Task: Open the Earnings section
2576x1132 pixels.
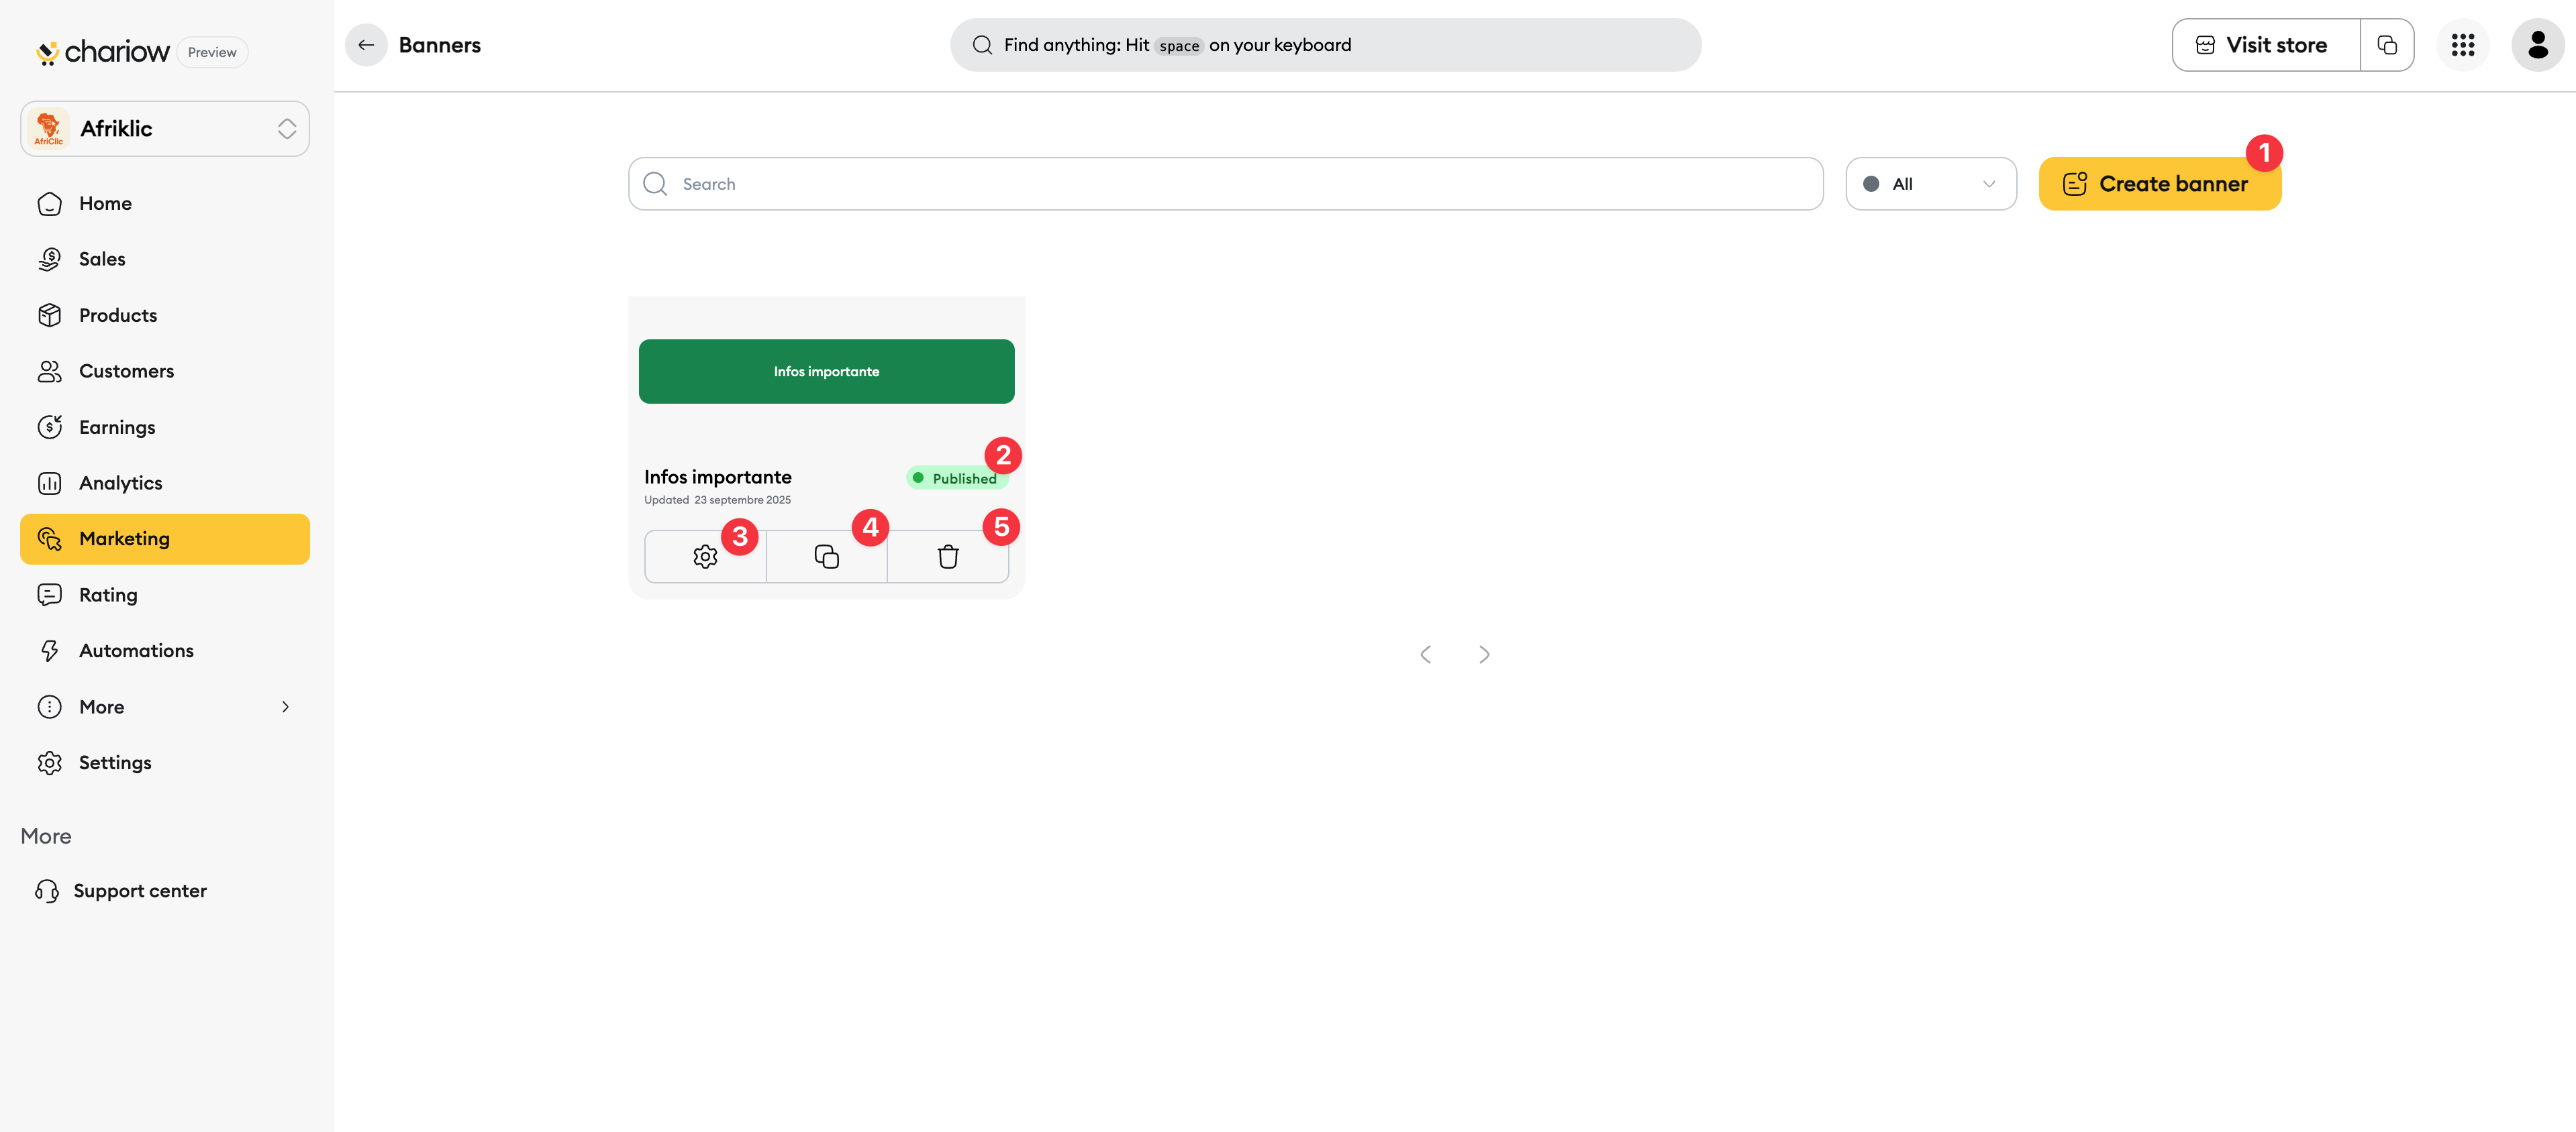Action: (165, 428)
